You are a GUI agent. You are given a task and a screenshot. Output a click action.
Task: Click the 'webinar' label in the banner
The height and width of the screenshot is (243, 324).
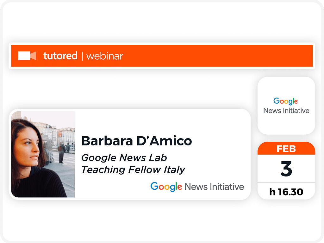click(105, 56)
